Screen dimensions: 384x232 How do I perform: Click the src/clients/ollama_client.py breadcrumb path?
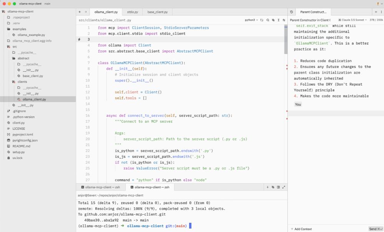tap(105, 20)
